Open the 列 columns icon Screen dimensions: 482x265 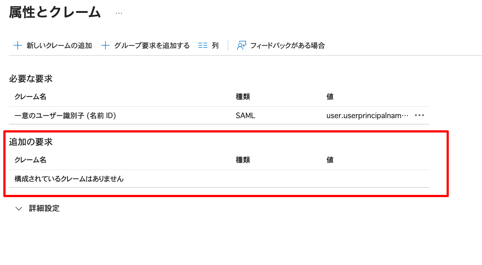203,45
